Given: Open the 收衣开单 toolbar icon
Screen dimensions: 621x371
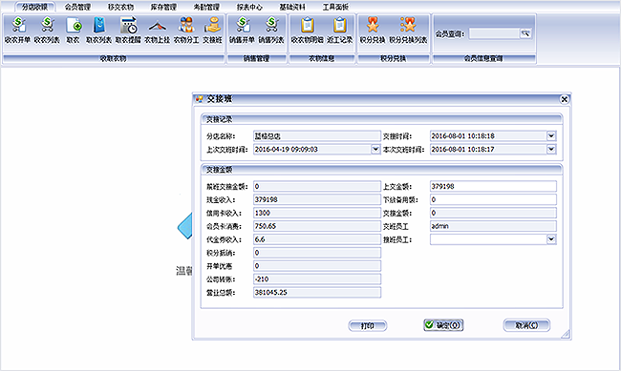Looking at the screenshot, I should (x=18, y=30).
